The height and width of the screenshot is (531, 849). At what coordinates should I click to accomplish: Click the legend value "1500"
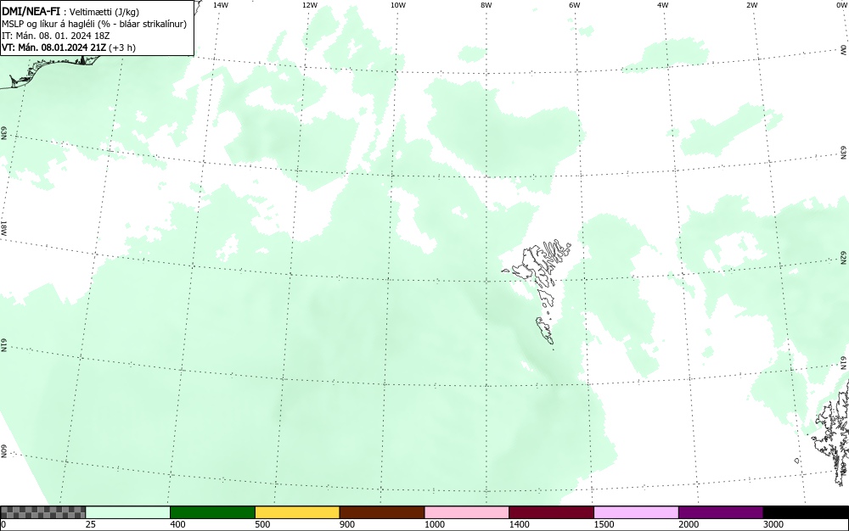604,524
